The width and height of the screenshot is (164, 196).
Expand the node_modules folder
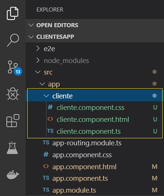point(38,60)
